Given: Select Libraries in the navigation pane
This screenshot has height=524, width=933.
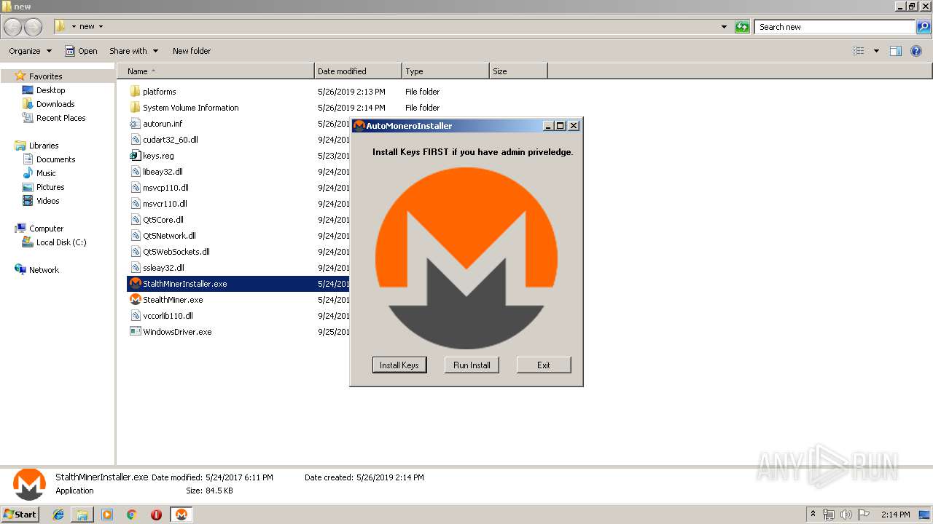Looking at the screenshot, I should coord(44,146).
